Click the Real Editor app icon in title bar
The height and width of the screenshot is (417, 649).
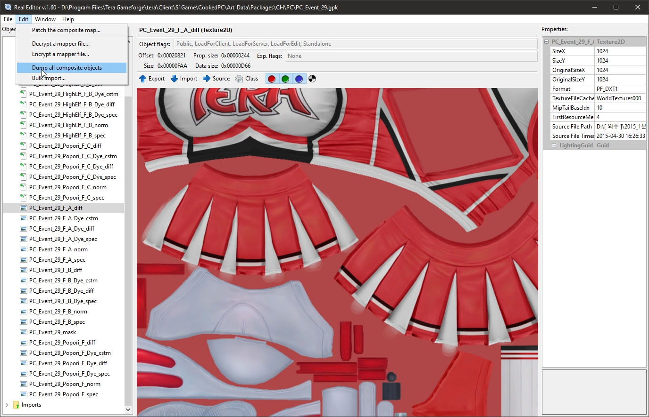[x=8, y=7]
